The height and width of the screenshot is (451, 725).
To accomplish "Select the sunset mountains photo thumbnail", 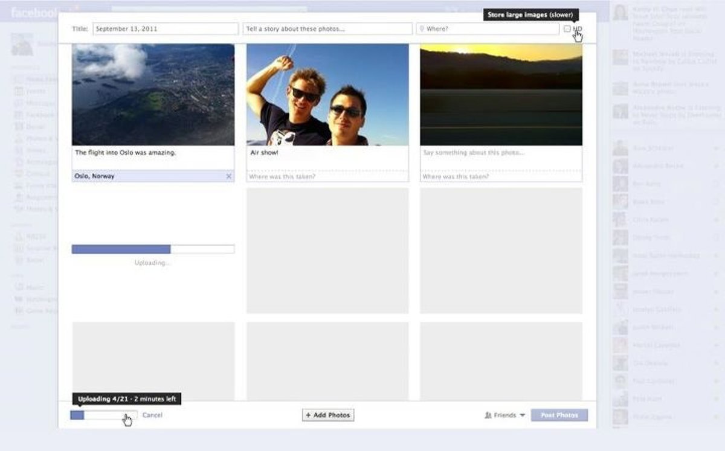I will tap(501, 94).
